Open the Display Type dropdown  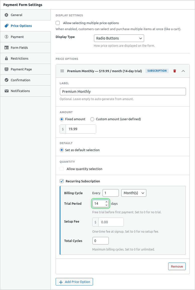119,38
